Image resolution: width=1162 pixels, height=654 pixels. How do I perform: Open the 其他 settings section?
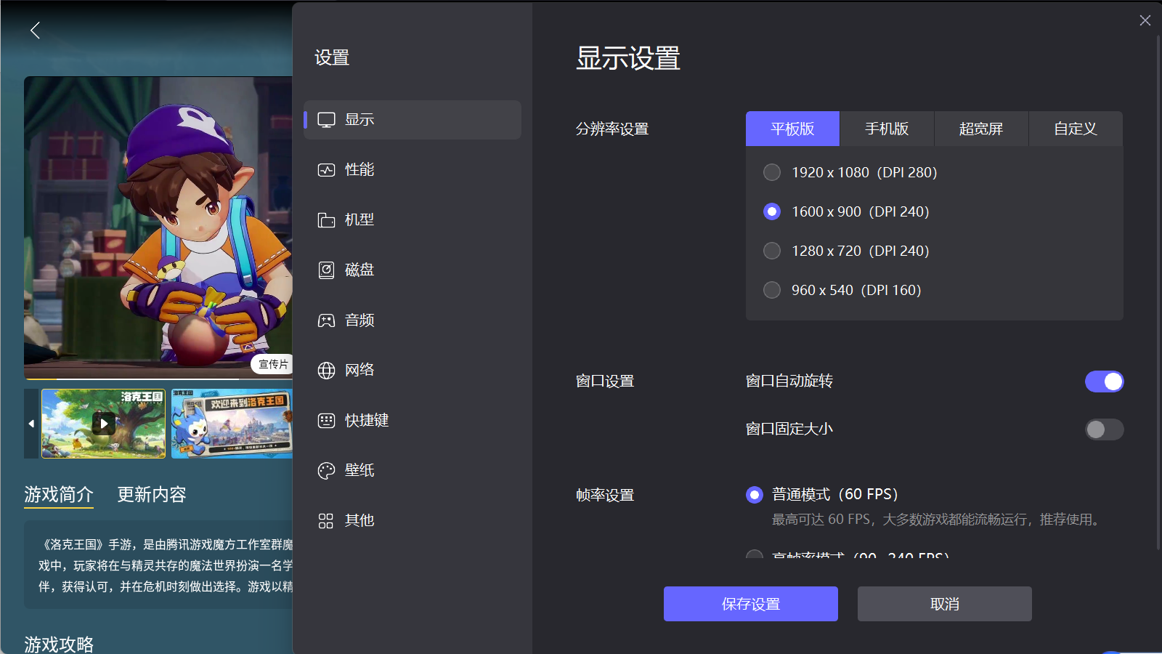point(413,521)
